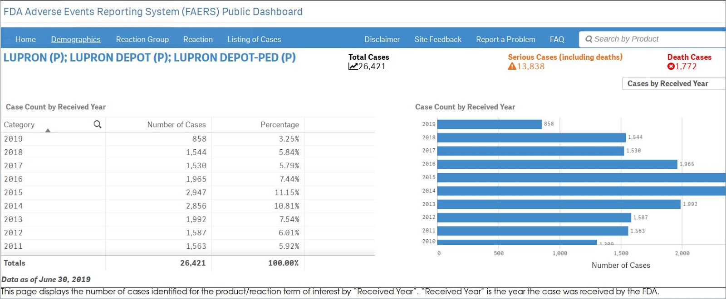Open the Home menu item

[25, 39]
